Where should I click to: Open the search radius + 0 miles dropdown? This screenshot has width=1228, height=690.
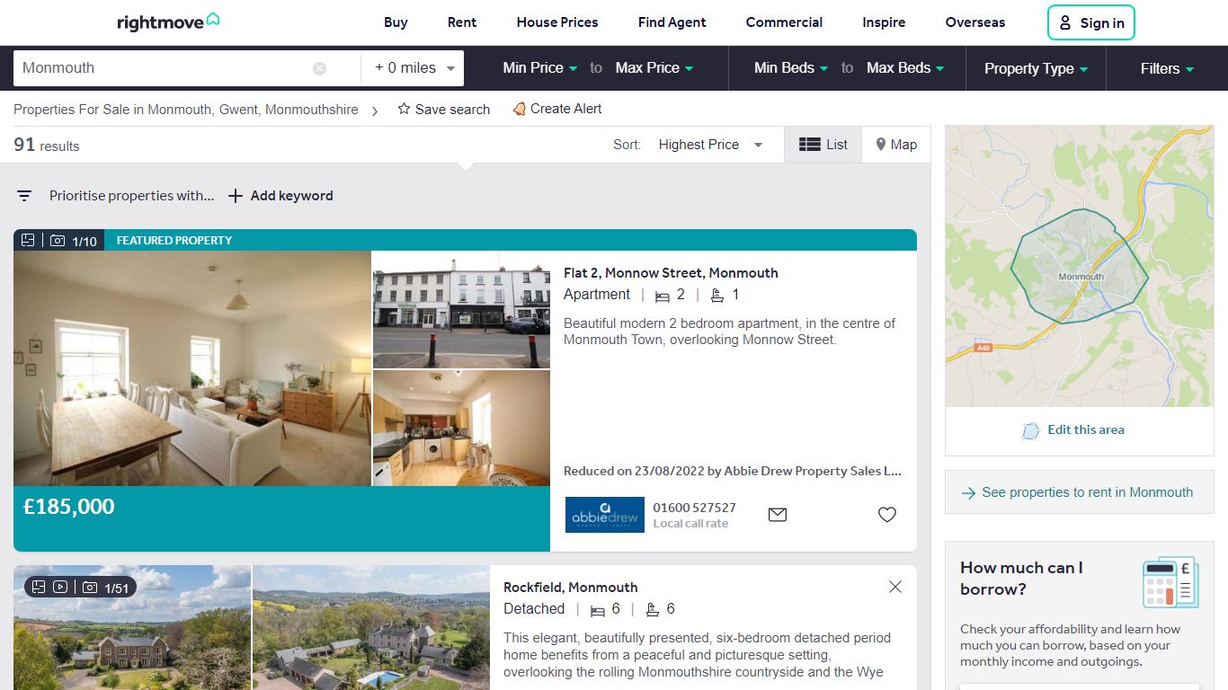coord(413,68)
